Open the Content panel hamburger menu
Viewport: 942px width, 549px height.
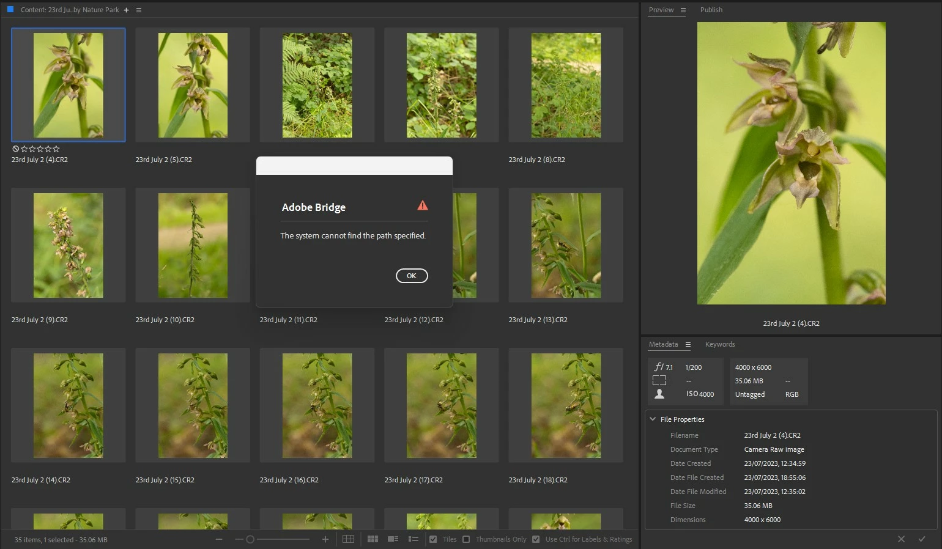point(139,10)
